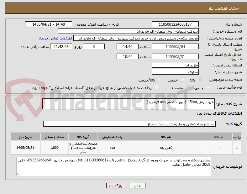Click the page title جزئیات اطلاعات نیاز
This screenshot has height=194, width=247.
(x=224, y=8)
